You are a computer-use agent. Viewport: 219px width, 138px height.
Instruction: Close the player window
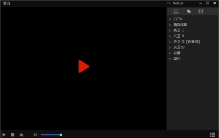point(215,3)
